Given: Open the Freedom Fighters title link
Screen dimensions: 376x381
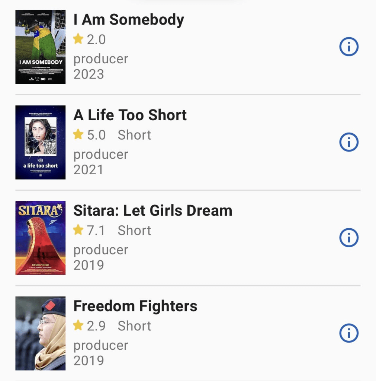Looking at the screenshot, I should (135, 306).
